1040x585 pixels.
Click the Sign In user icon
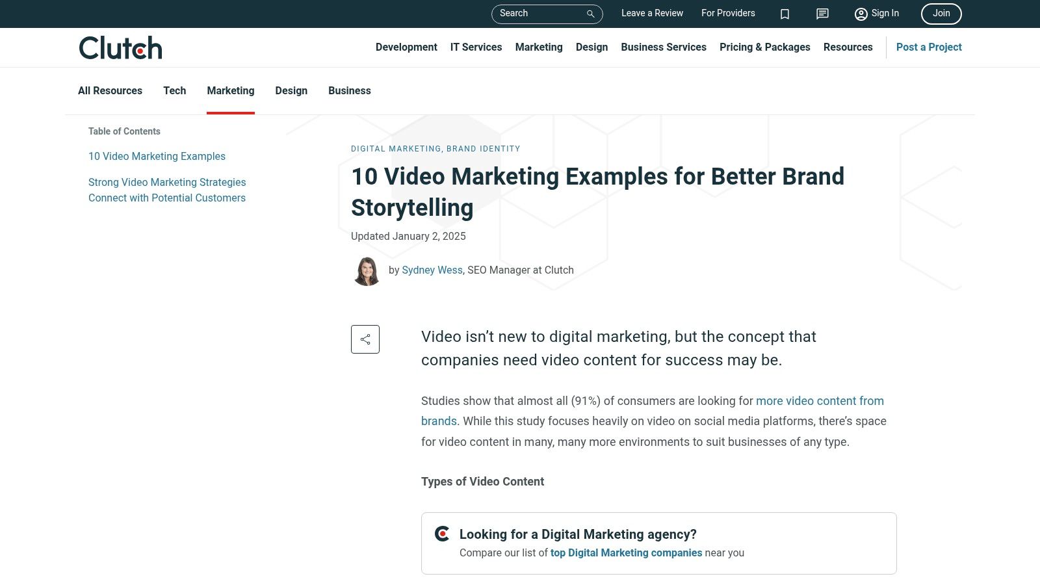tap(861, 14)
